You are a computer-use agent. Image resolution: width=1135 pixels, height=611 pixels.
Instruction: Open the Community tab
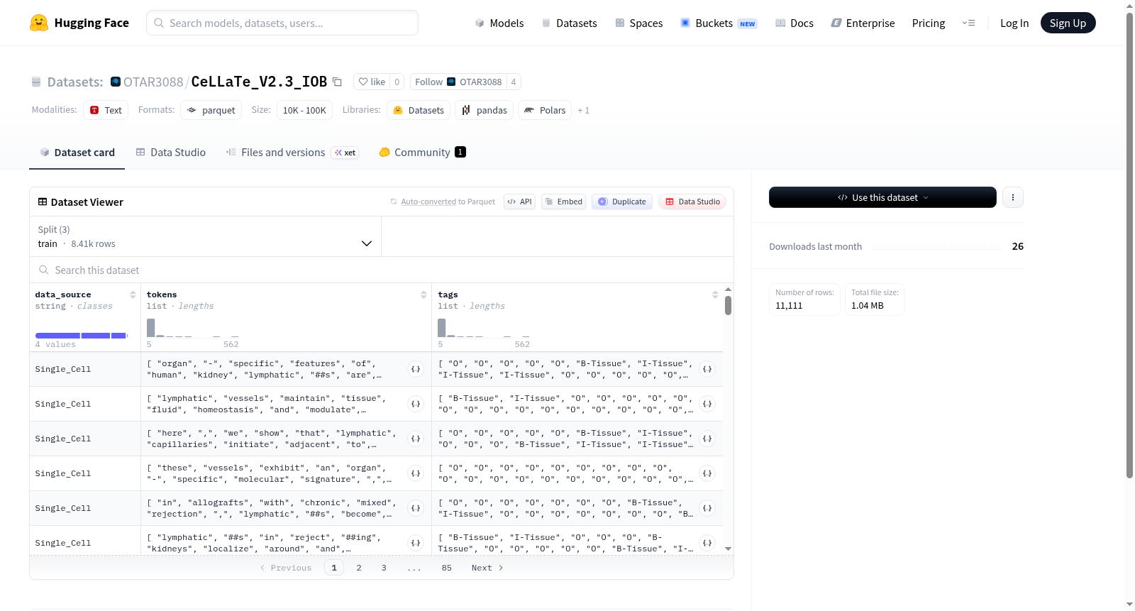[422, 152]
